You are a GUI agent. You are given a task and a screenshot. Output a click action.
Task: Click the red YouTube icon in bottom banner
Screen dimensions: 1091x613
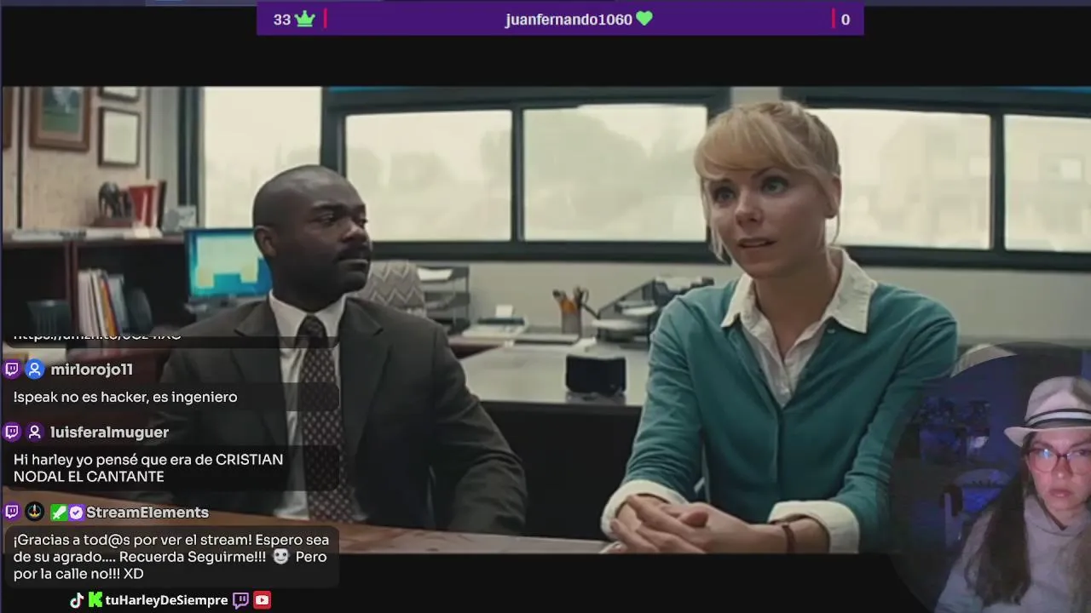[263, 600]
